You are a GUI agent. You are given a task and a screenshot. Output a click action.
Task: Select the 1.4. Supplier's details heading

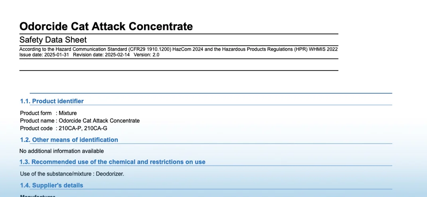(x=51, y=185)
